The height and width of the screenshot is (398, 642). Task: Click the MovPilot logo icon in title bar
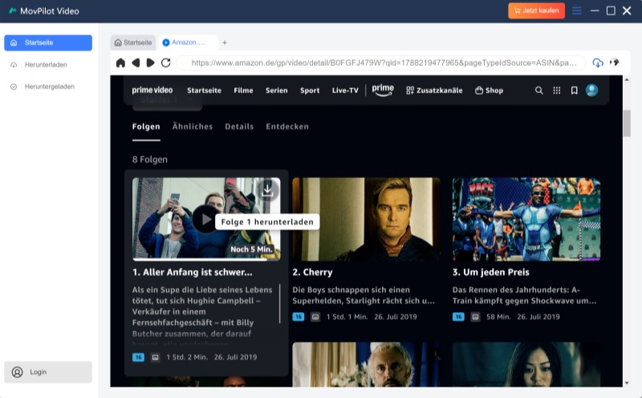[13, 10]
